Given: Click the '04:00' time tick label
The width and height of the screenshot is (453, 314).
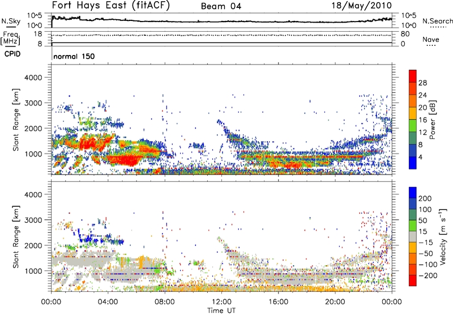Looking at the screenshot, I should click(x=108, y=302).
